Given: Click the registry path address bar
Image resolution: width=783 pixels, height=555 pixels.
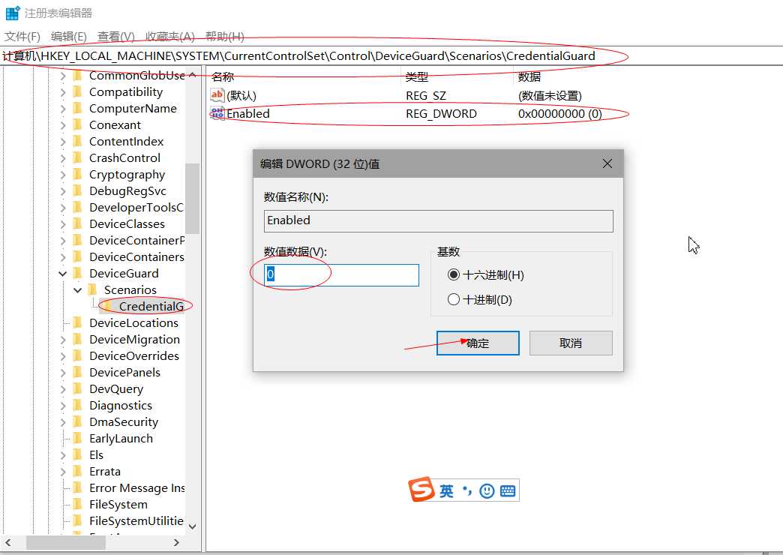Looking at the screenshot, I should tap(391, 56).
